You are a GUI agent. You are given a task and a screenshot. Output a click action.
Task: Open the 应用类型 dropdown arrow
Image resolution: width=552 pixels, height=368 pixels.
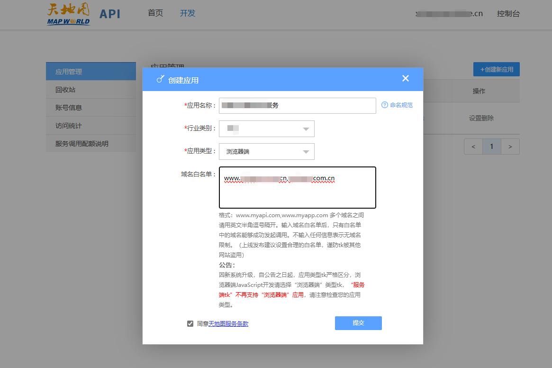click(306, 152)
